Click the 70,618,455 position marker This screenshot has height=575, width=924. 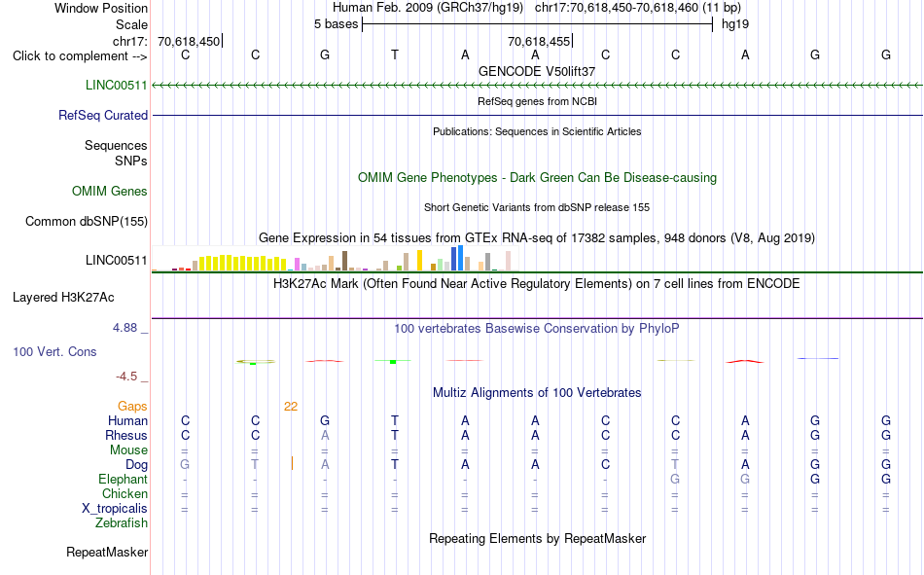point(539,41)
